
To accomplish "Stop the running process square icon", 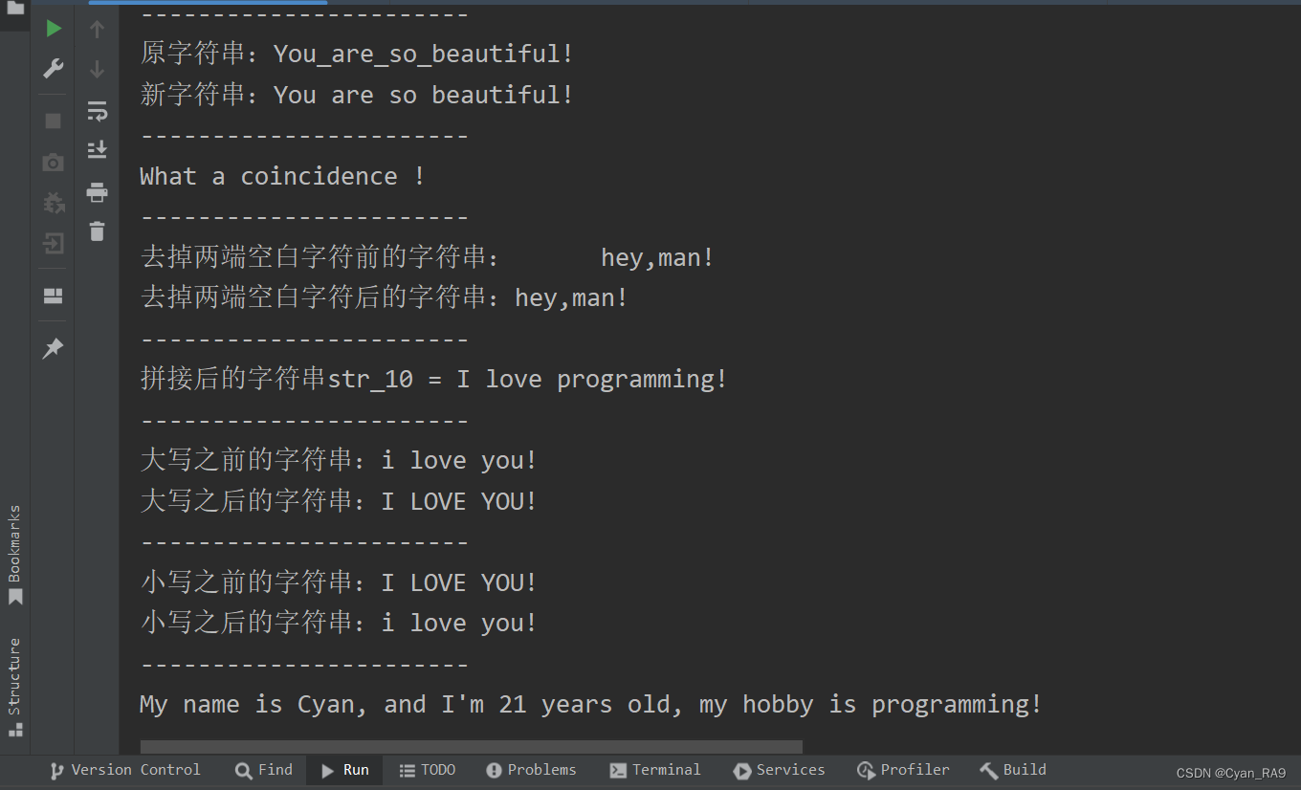I will 54,121.
